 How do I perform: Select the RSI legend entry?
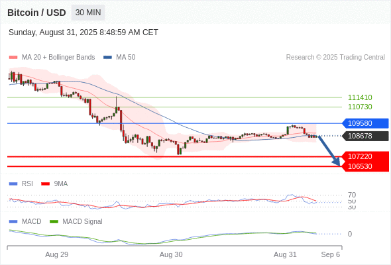pos(21,184)
